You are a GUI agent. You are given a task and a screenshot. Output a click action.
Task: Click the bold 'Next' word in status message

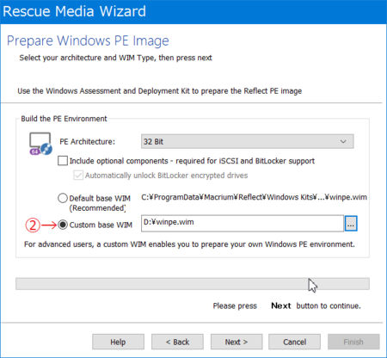point(281,306)
